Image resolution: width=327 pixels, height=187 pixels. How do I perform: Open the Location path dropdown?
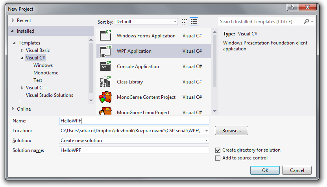[x=207, y=131]
